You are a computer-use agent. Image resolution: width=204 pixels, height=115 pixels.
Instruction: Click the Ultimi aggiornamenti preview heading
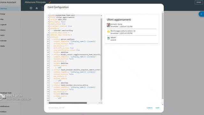point(119,19)
